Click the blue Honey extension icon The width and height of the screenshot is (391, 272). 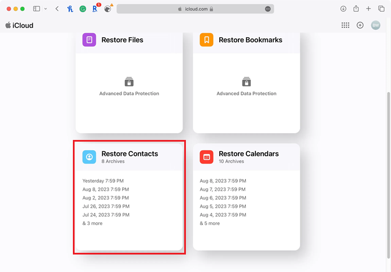[x=70, y=9]
